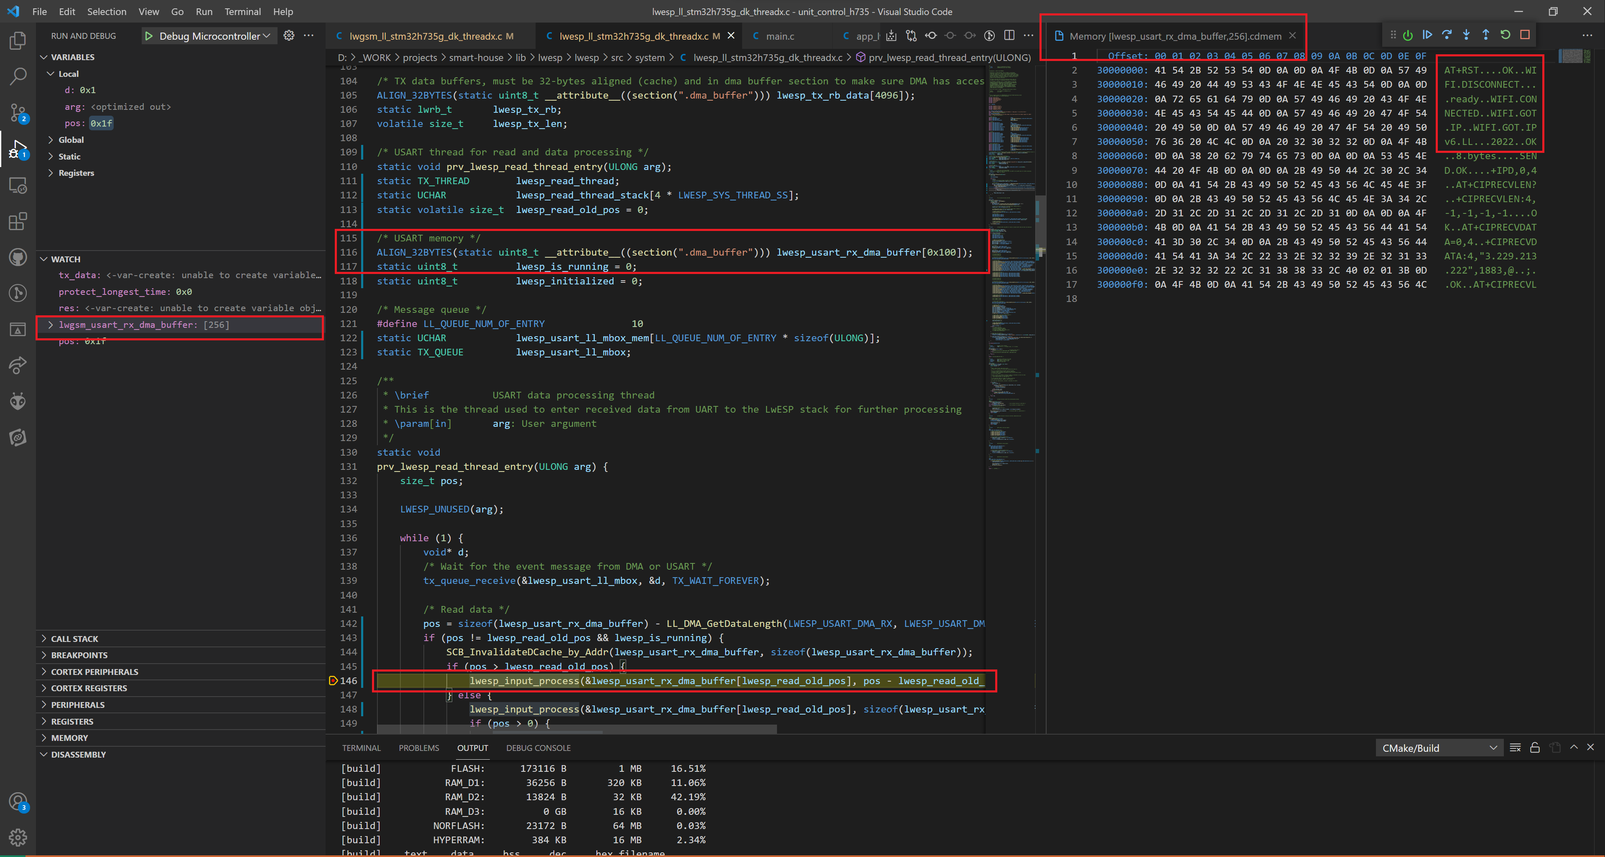Viewport: 1605px width, 857px height.
Task: Open the Accounts menu icon
Action: [18, 801]
